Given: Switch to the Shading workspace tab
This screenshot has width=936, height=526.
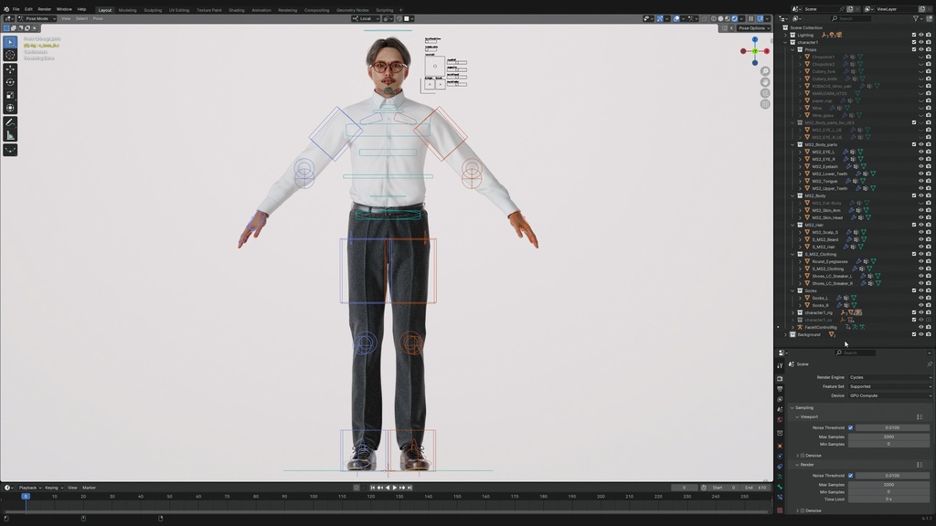Looking at the screenshot, I should (237, 9).
